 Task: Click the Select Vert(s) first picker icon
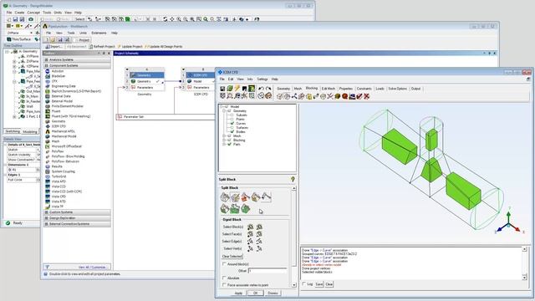pyautogui.click(x=251, y=249)
